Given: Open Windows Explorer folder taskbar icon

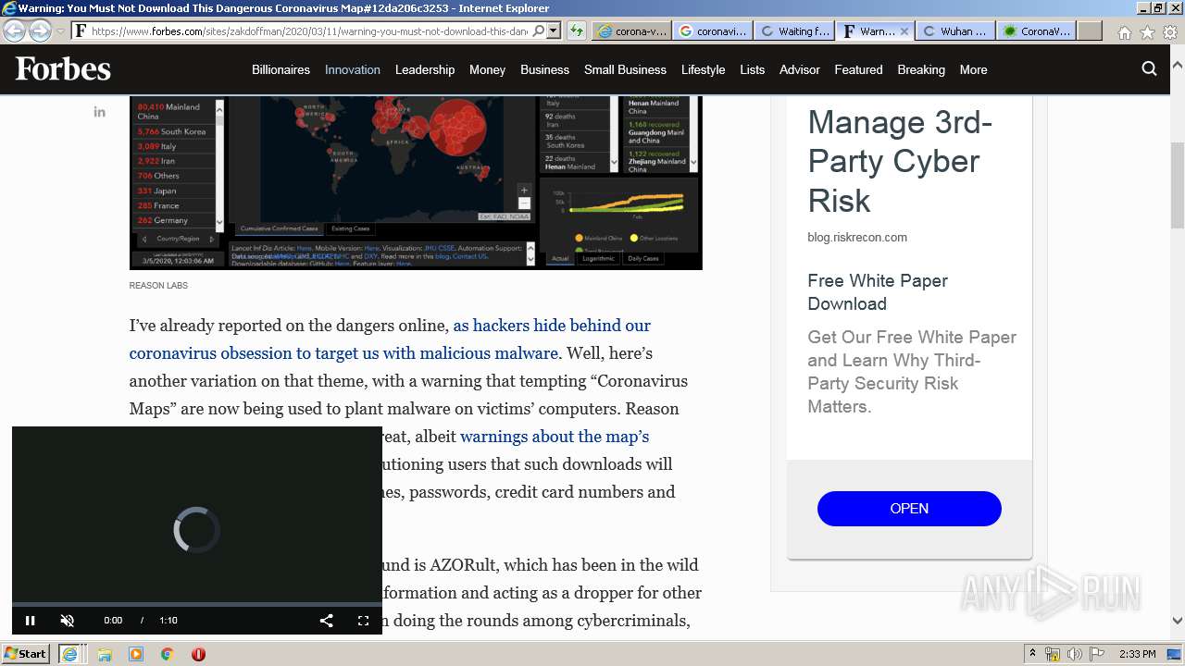Looking at the screenshot, I should (x=105, y=654).
